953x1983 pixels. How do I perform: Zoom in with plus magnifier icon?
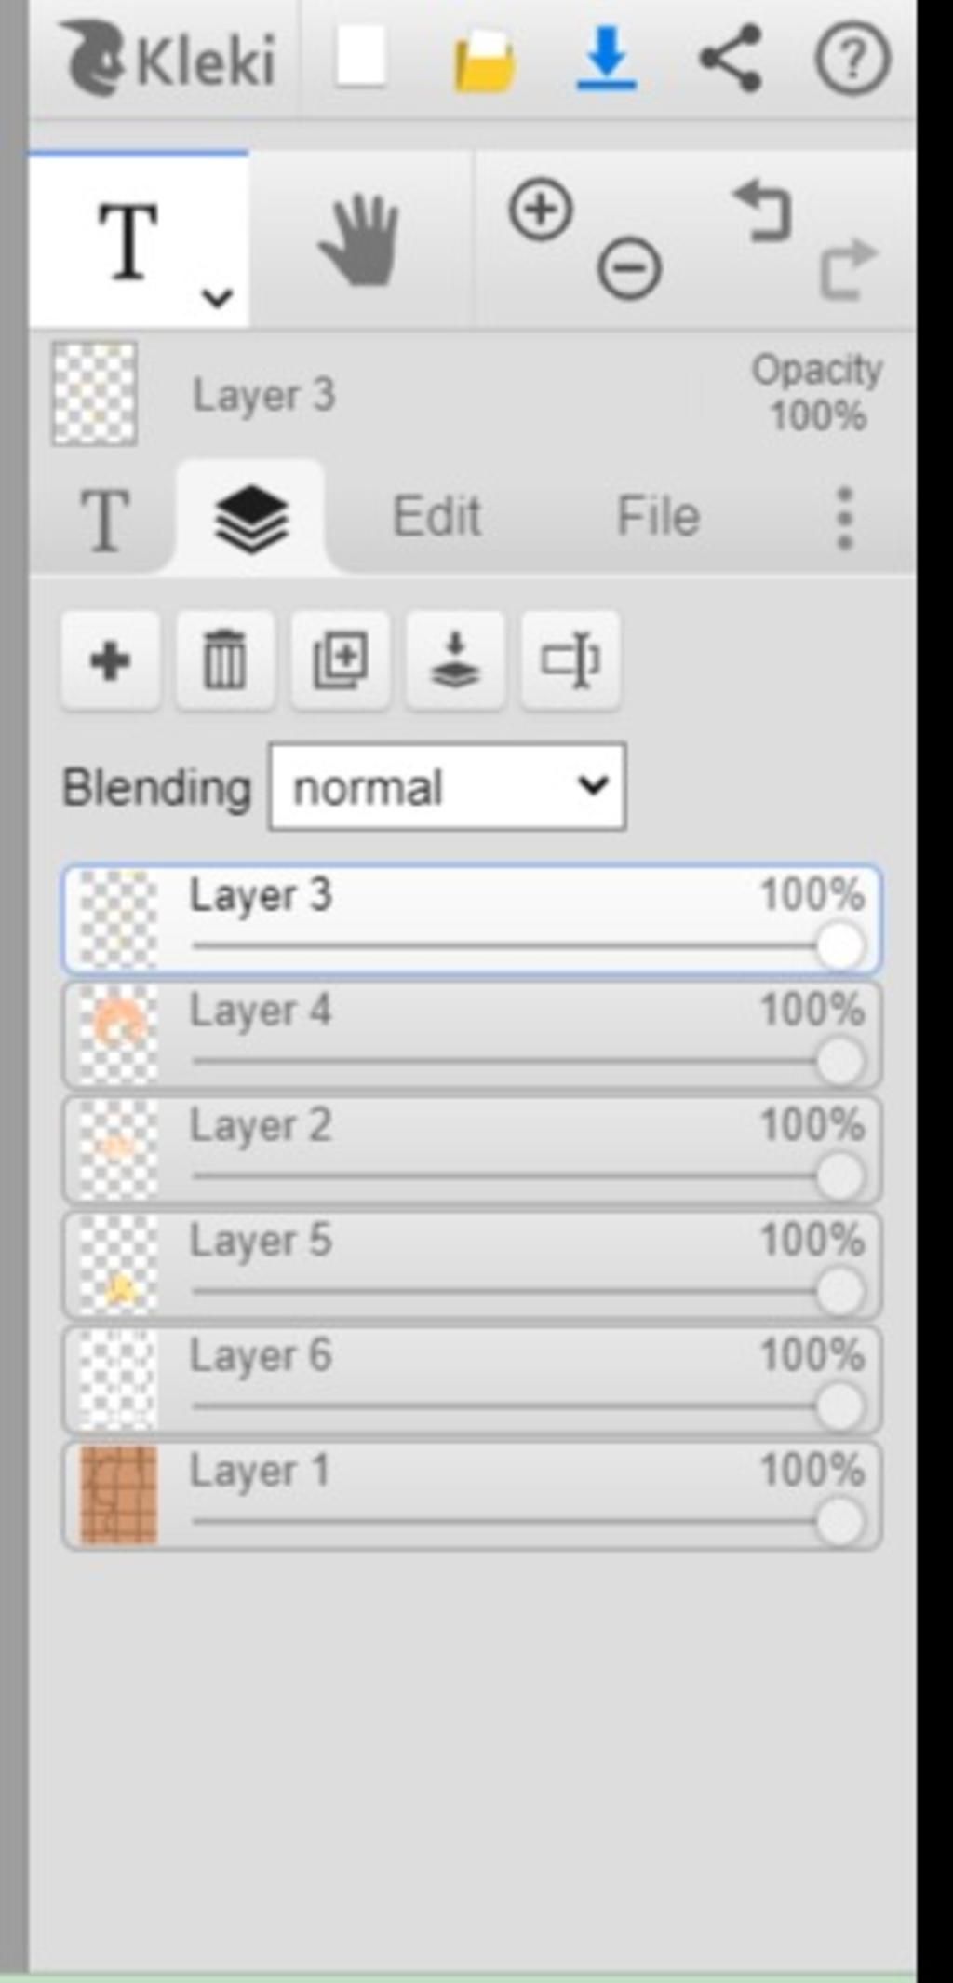[x=541, y=209]
